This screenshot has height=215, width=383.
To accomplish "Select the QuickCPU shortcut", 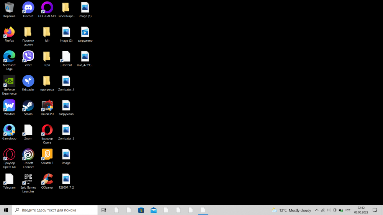I will pos(47,108).
